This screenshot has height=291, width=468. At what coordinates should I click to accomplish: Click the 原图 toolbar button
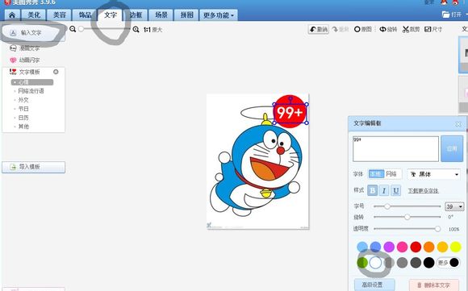(363, 29)
